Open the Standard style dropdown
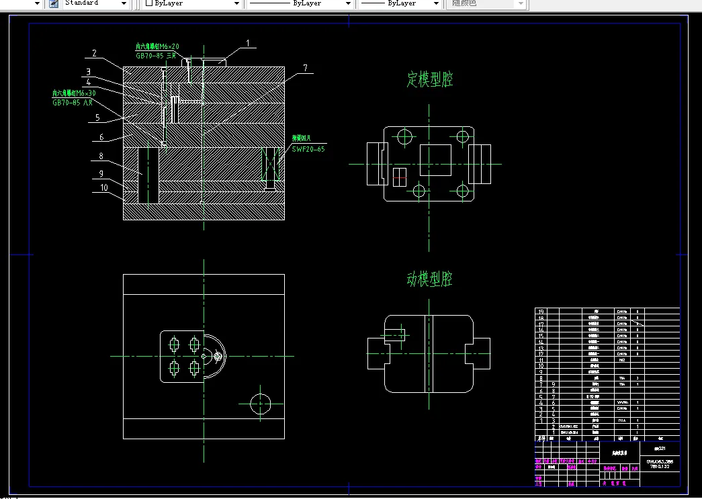The image size is (702, 499). click(124, 3)
